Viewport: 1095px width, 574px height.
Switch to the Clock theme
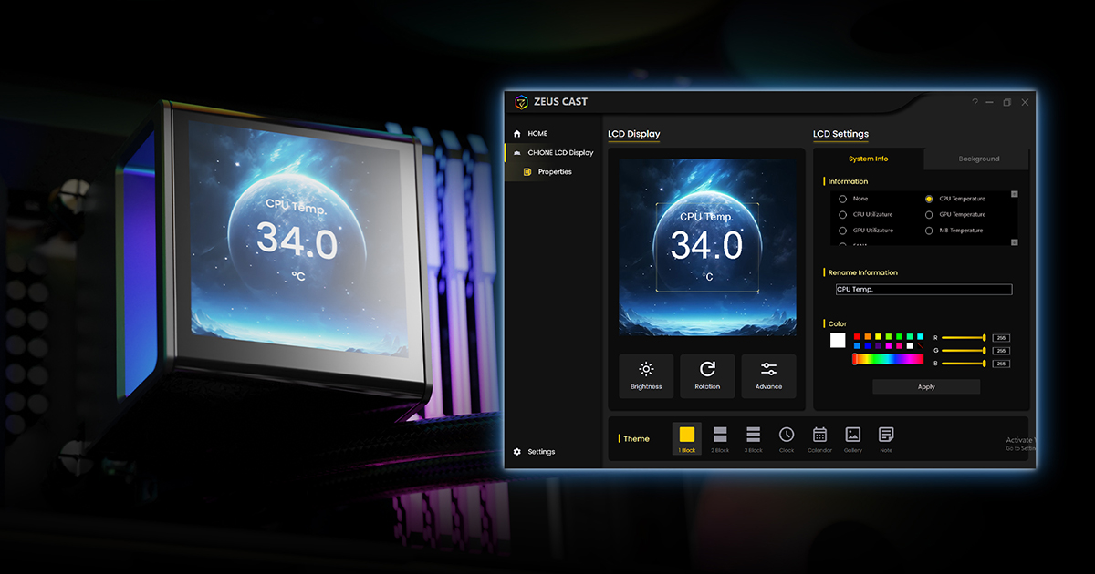click(x=787, y=438)
